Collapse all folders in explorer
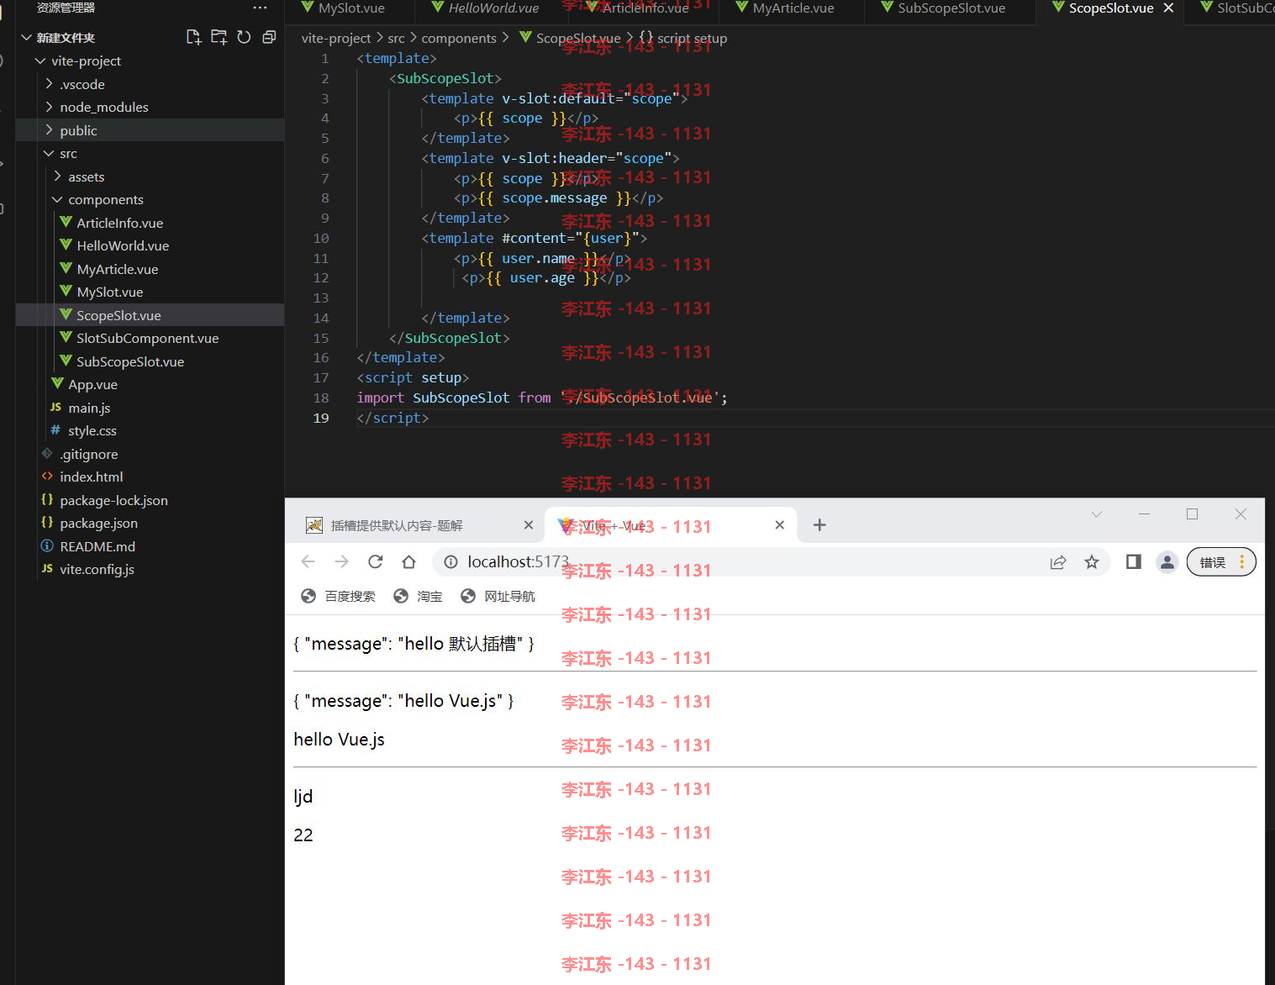 pyautogui.click(x=269, y=37)
